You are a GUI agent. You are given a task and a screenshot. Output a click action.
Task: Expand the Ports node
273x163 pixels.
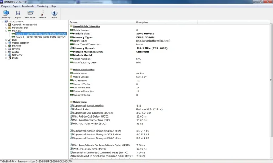click(6, 58)
